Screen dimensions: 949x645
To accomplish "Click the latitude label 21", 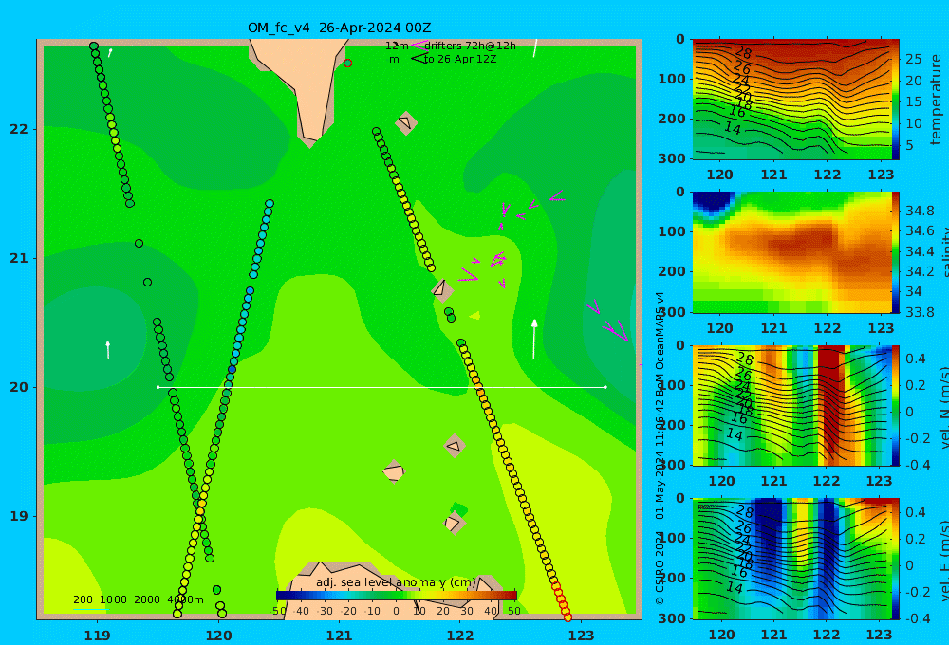I will (19, 258).
